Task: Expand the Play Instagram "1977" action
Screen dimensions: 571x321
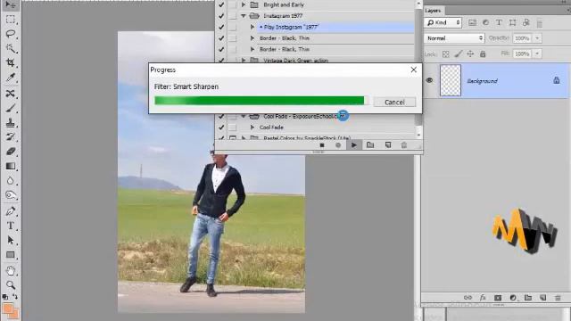Action: (252, 27)
